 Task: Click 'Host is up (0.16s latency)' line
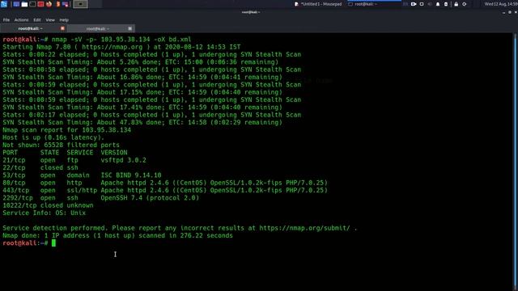point(53,137)
